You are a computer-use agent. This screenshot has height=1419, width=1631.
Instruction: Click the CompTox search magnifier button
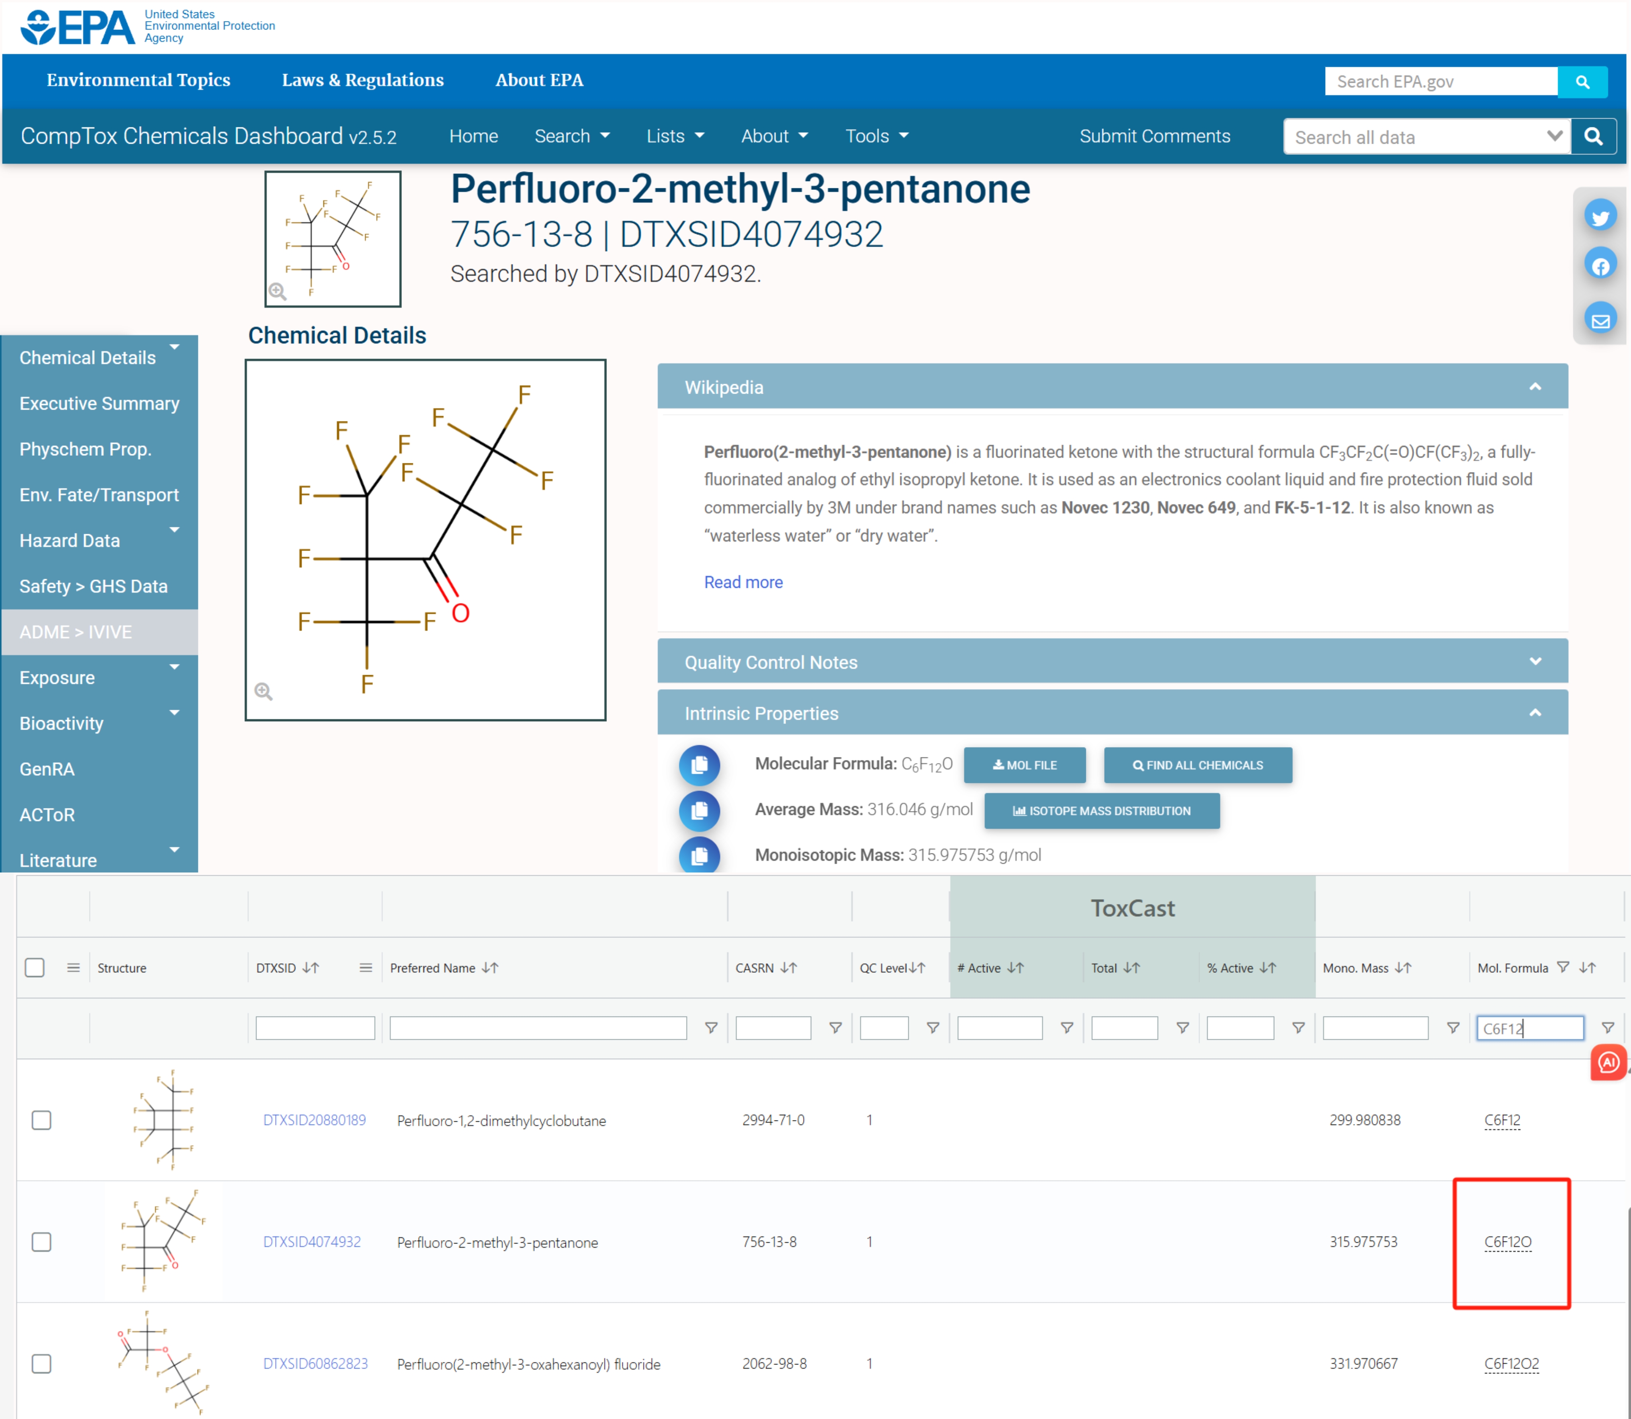tap(1593, 136)
